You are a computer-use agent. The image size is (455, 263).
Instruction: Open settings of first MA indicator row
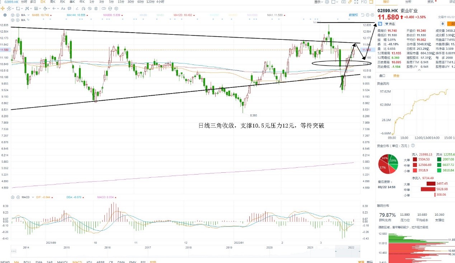pyautogui.click(x=13, y=15)
